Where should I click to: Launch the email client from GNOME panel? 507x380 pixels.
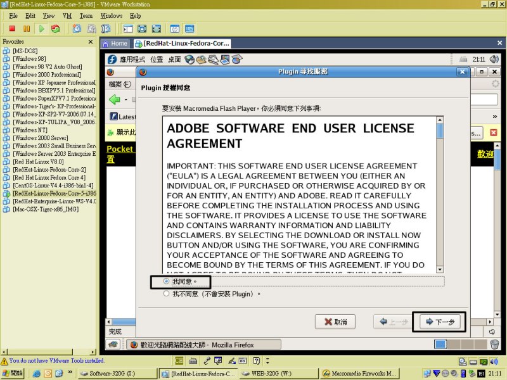coord(201,60)
